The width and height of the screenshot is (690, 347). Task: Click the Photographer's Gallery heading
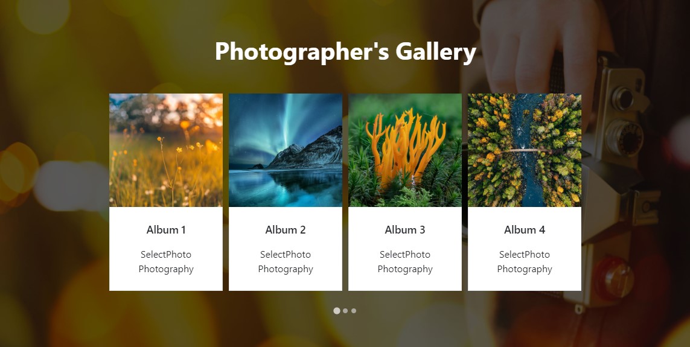tap(345, 51)
